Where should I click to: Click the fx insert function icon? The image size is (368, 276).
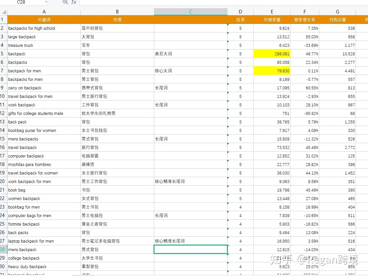pyautogui.click(x=74, y=2)
